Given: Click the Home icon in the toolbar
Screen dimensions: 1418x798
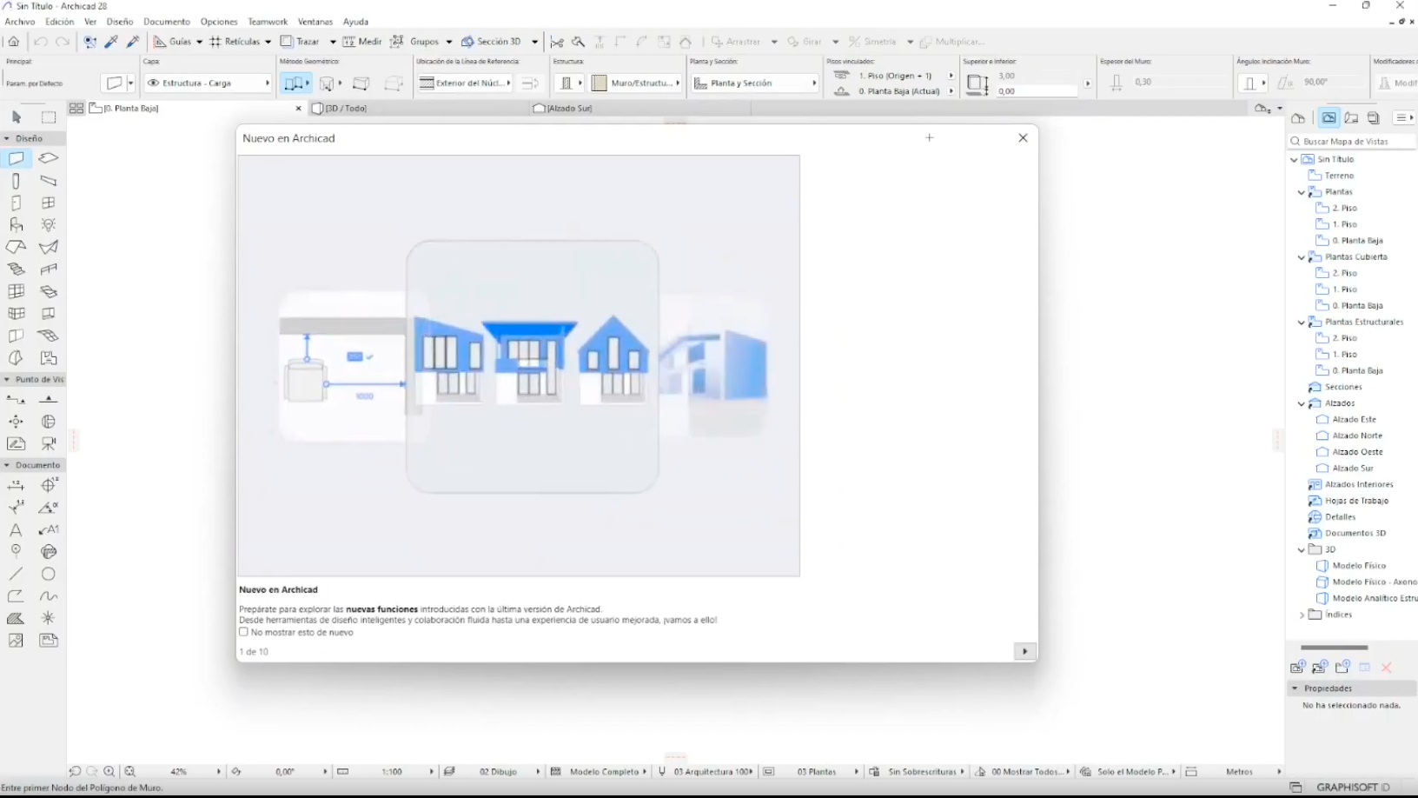Looking at the screenshot, I should tap(13, 42).
